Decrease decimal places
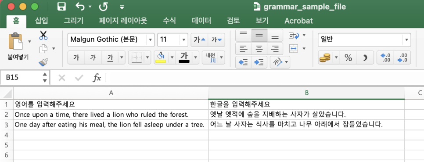The image size is (424, 162). [x=402, y=58]
